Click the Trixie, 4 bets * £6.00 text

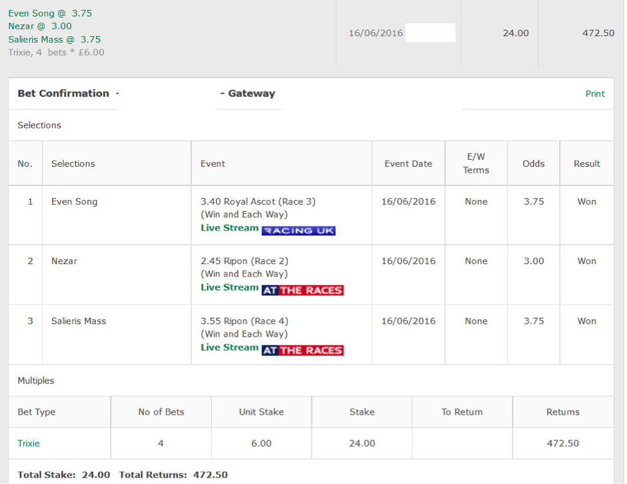(56, 53)
